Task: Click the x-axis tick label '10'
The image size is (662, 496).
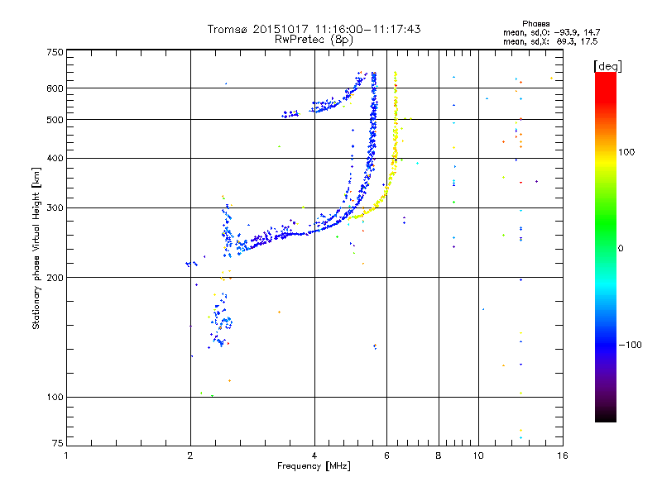Action: click(x=478, y=455)
